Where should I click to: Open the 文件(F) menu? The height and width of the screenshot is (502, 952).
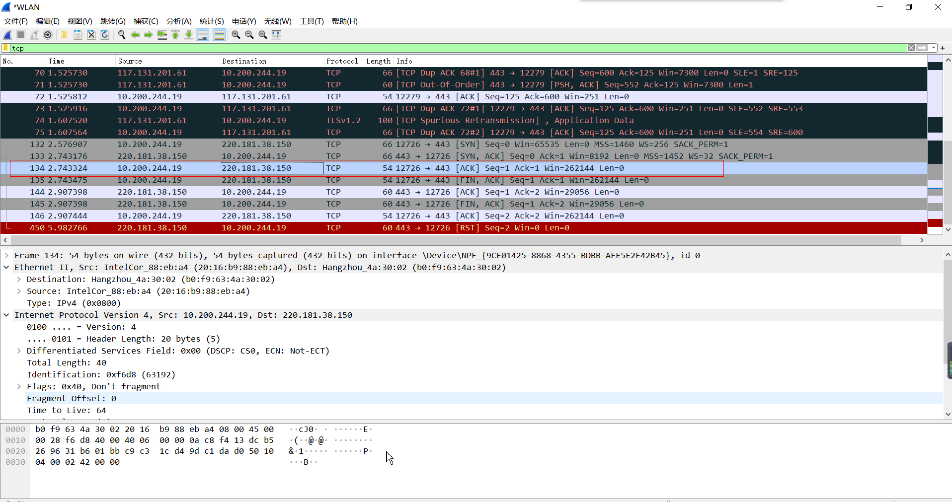(16, 21)
